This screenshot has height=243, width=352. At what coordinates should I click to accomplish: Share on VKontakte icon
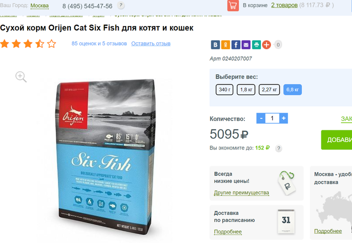(215, 45)
